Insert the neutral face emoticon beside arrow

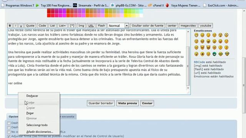coord(208,54)
